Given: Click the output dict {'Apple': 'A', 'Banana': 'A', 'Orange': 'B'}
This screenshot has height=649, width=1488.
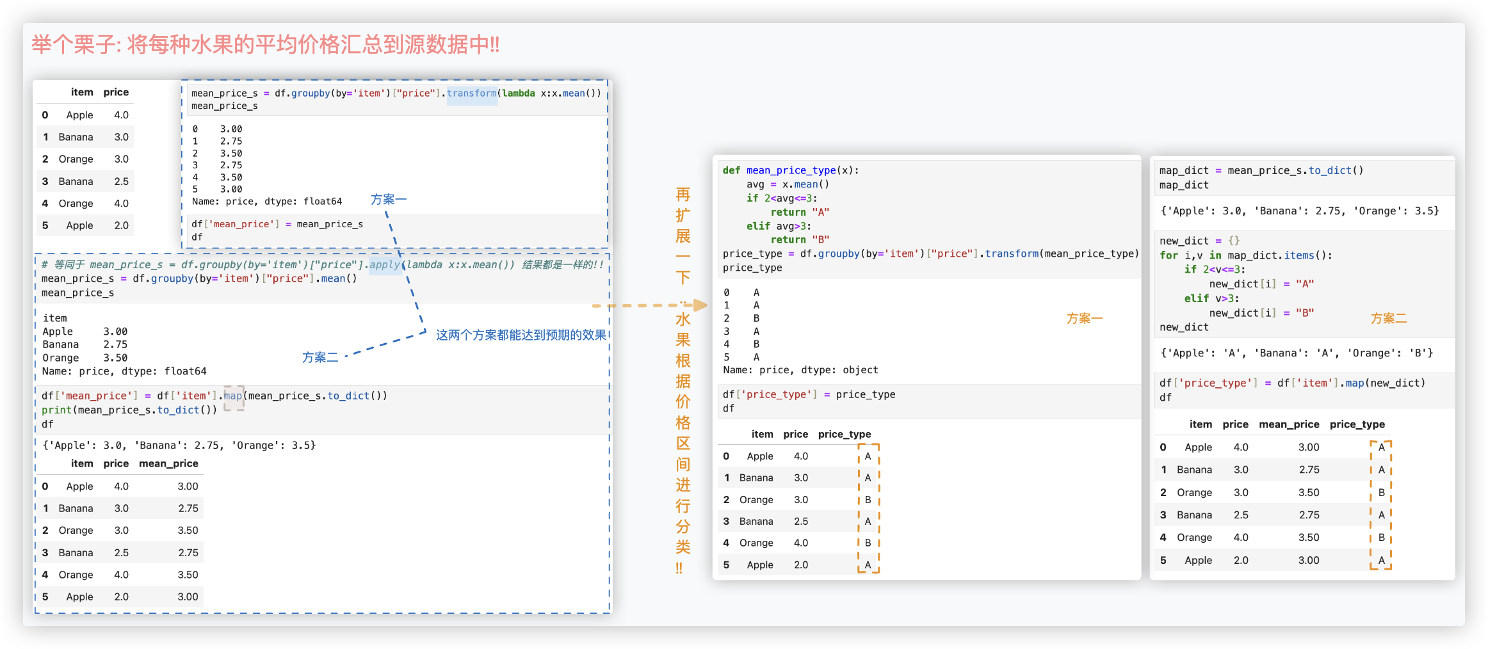Looking at the screenshot, I should pyautogui.click(x=1296, y=353).
